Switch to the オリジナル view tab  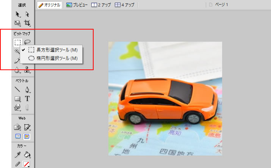click(49, 5)
